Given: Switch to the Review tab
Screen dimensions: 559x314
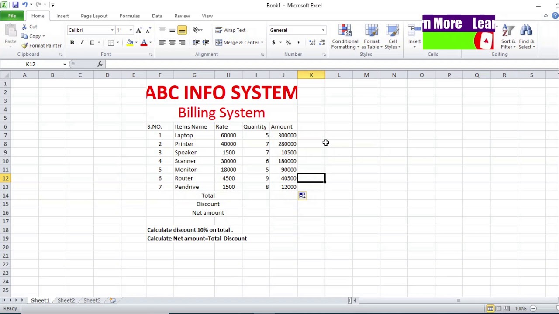Looking at the screenshot, I should tap(182, 16).
